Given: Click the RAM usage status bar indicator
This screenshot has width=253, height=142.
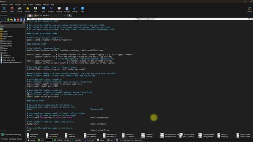Looking at the screenshot, I should (x=61, y=140).
